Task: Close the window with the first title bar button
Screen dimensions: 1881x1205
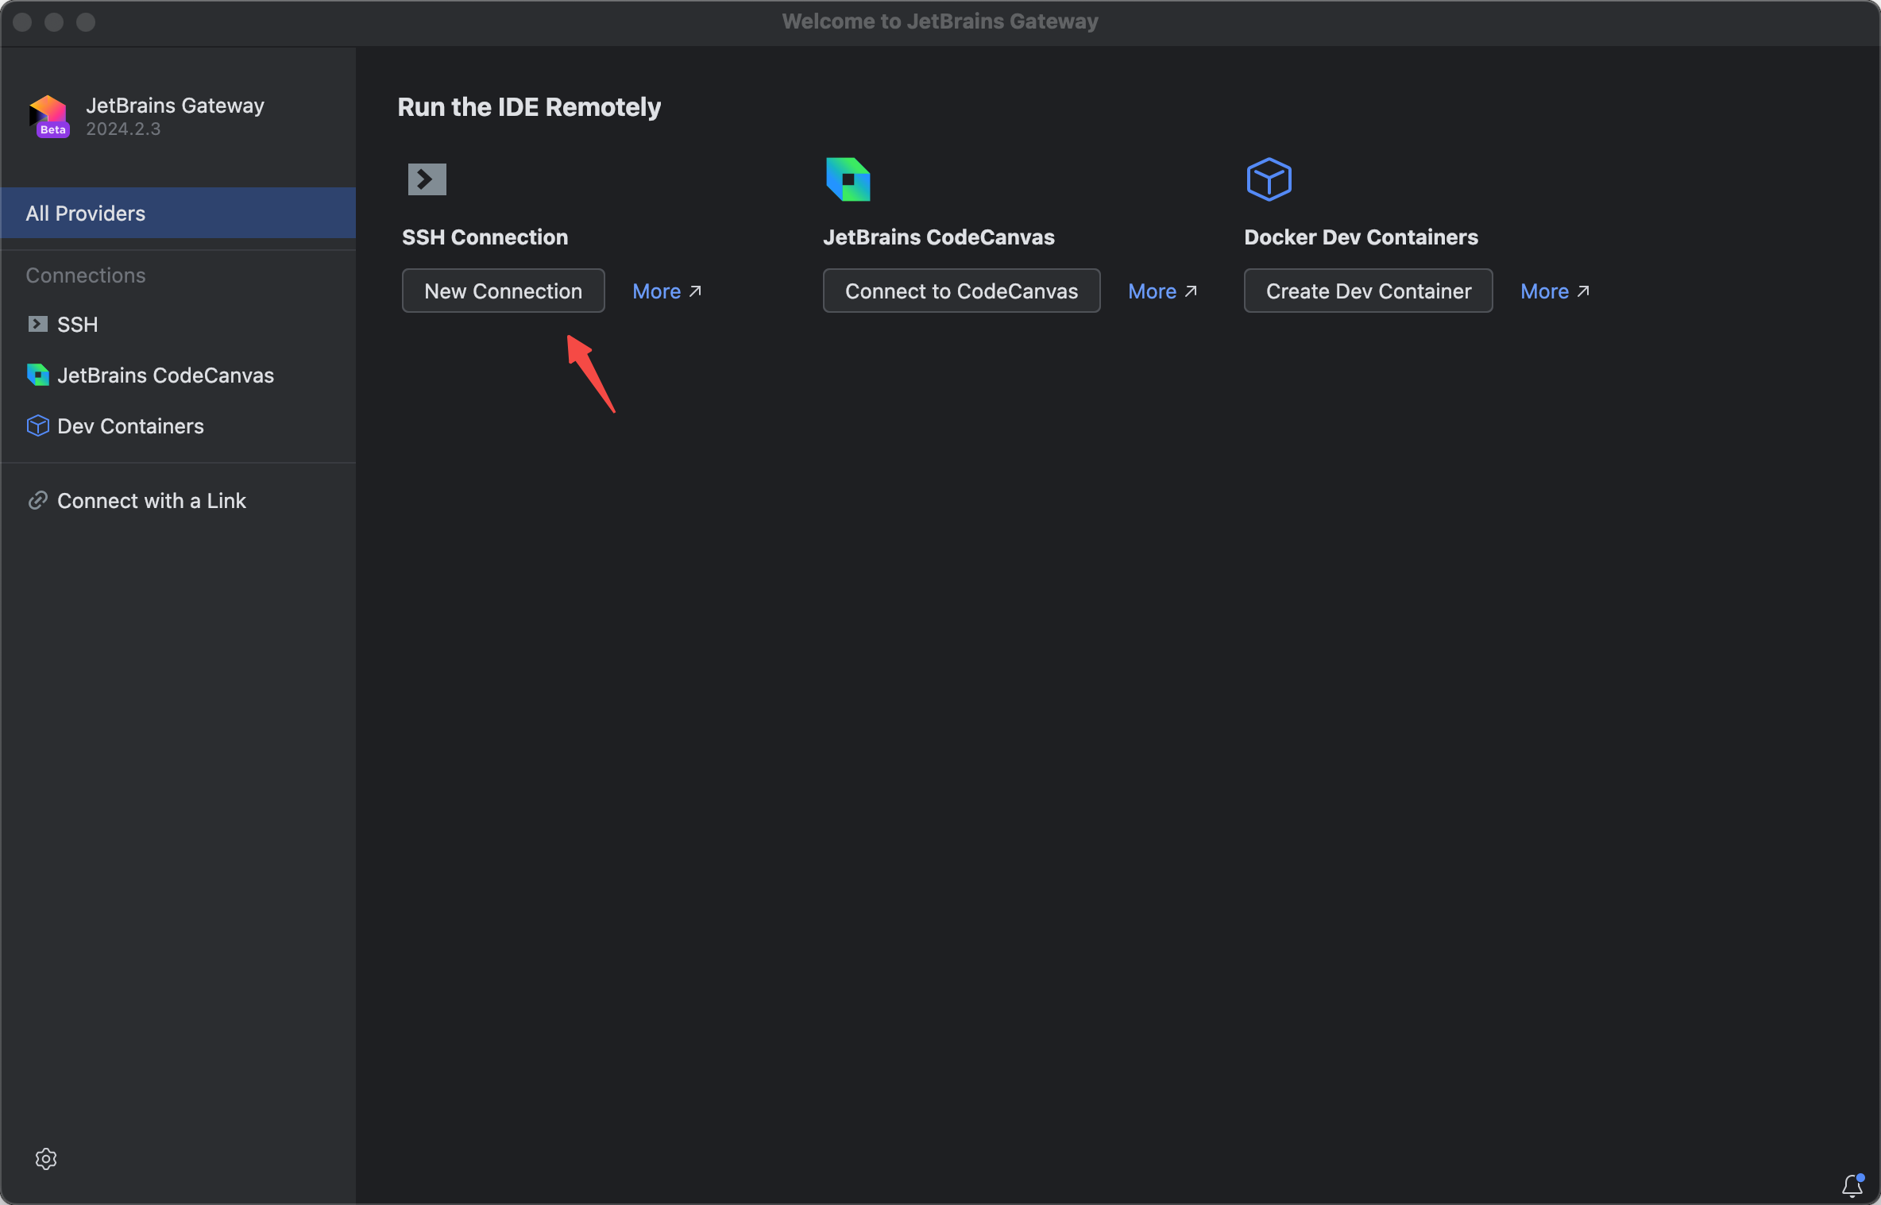Action: click(x=22, y=22)
